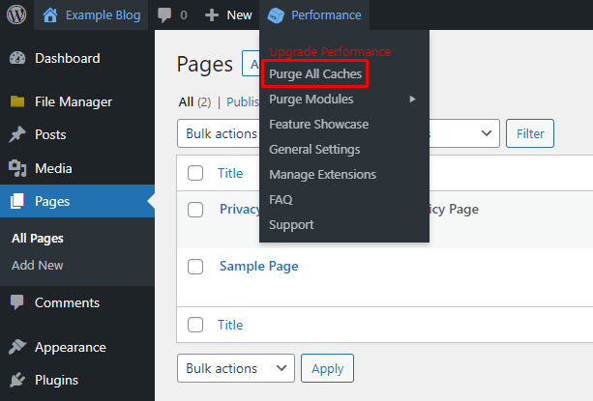Select Purge All Caches menu item
The width and height of the screenshot is (593, 401).
(x=315, y=73)
